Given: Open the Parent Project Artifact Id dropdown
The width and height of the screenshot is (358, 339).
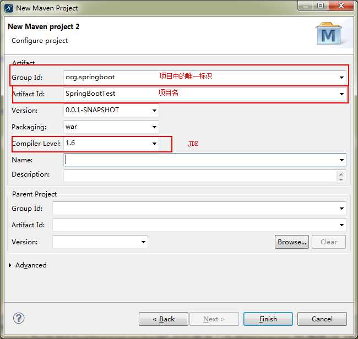Looking at the screenshot, I should [341, 225].
